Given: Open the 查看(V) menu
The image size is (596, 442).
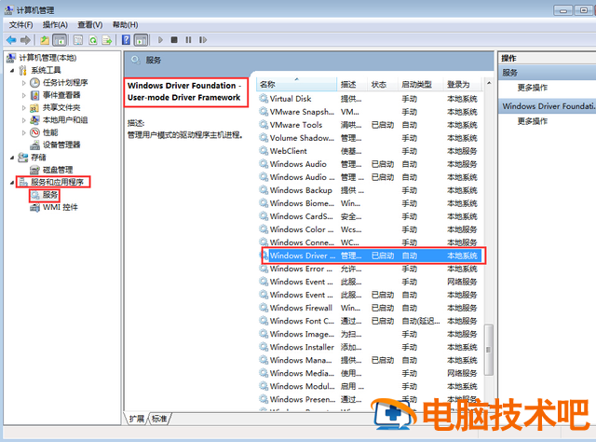Looking at the screenshot, I should (90, 25).
